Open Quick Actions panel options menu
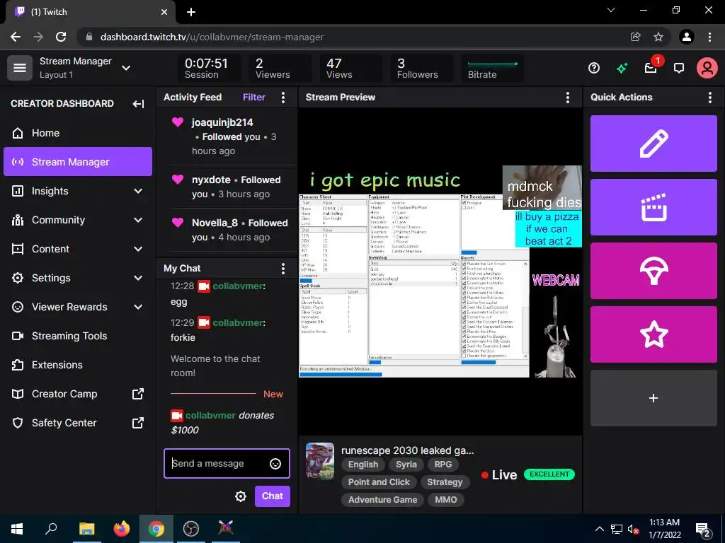The height and width of the screenshot is (543, 725). [709, 97]
